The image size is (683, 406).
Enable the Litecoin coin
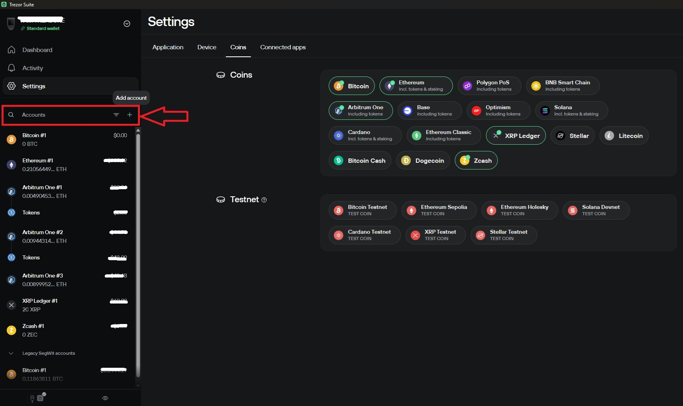click(624, 136)
